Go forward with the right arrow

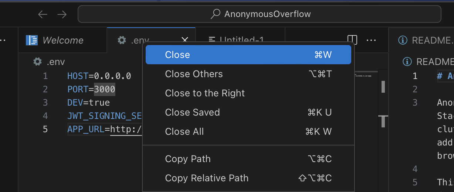click(x=62, y=14)
